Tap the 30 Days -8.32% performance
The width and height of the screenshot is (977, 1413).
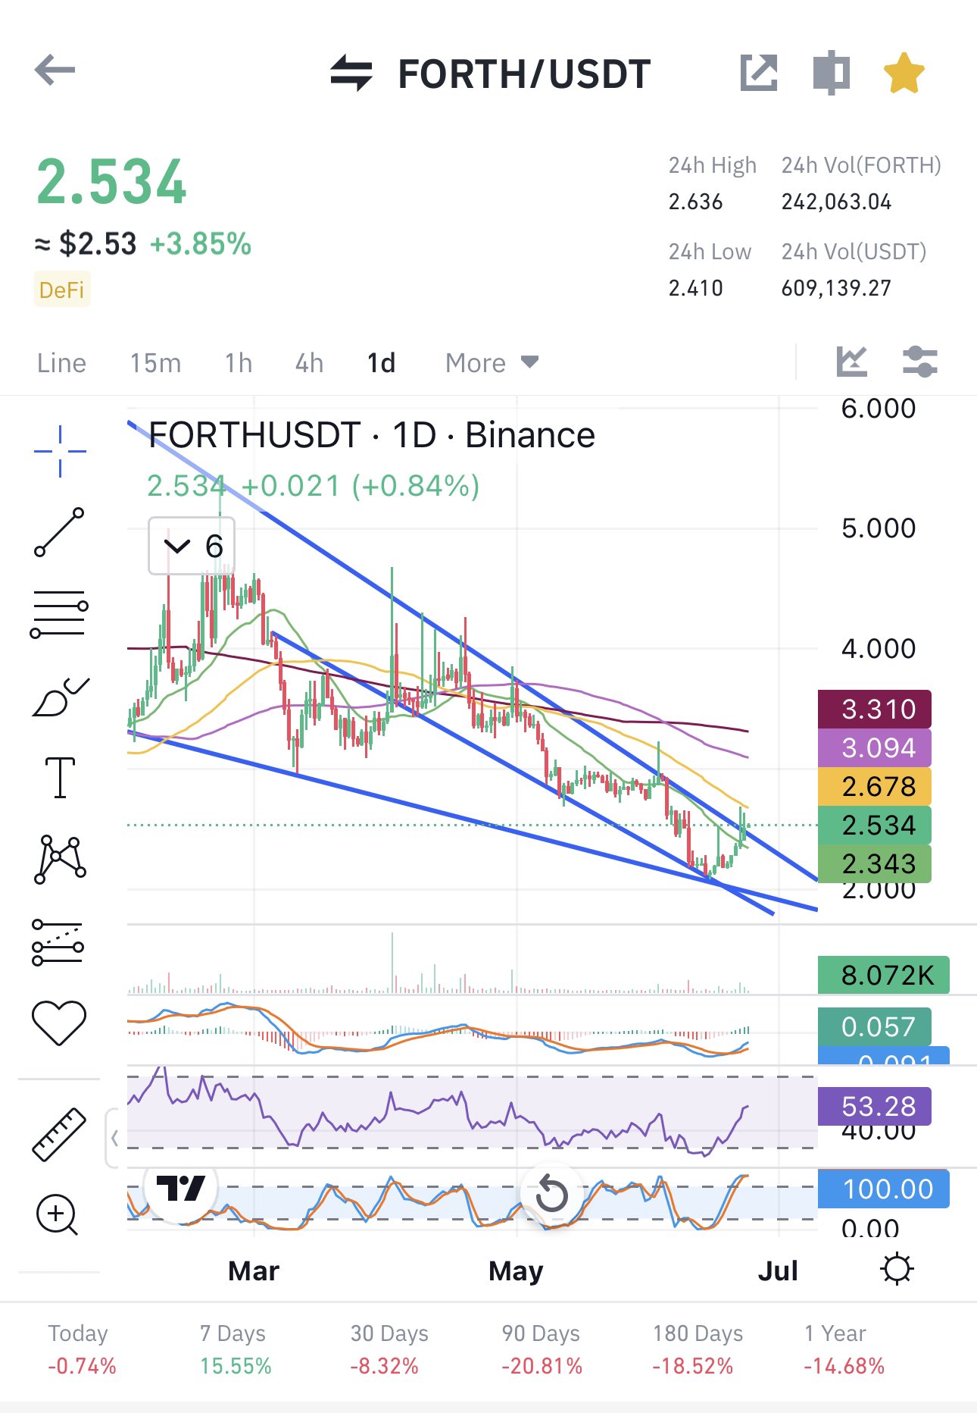click(x=389, y=1349)
